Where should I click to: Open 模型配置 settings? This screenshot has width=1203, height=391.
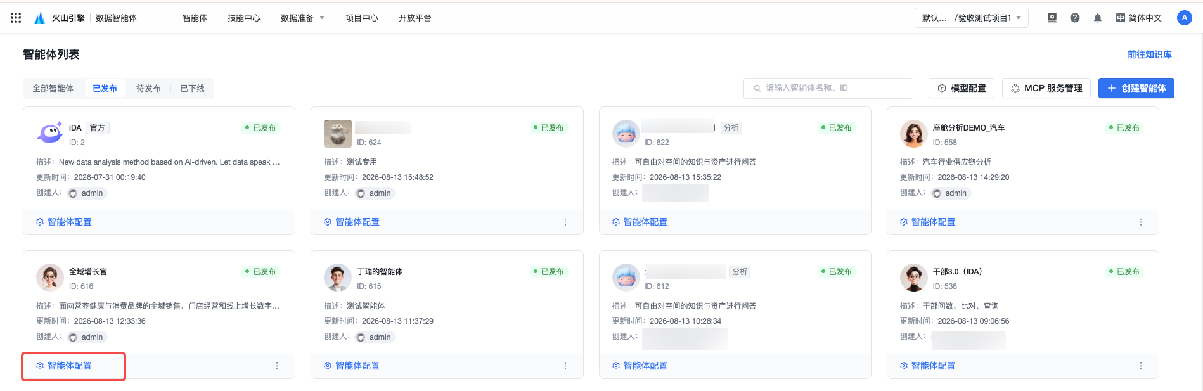tap(962, 88)
